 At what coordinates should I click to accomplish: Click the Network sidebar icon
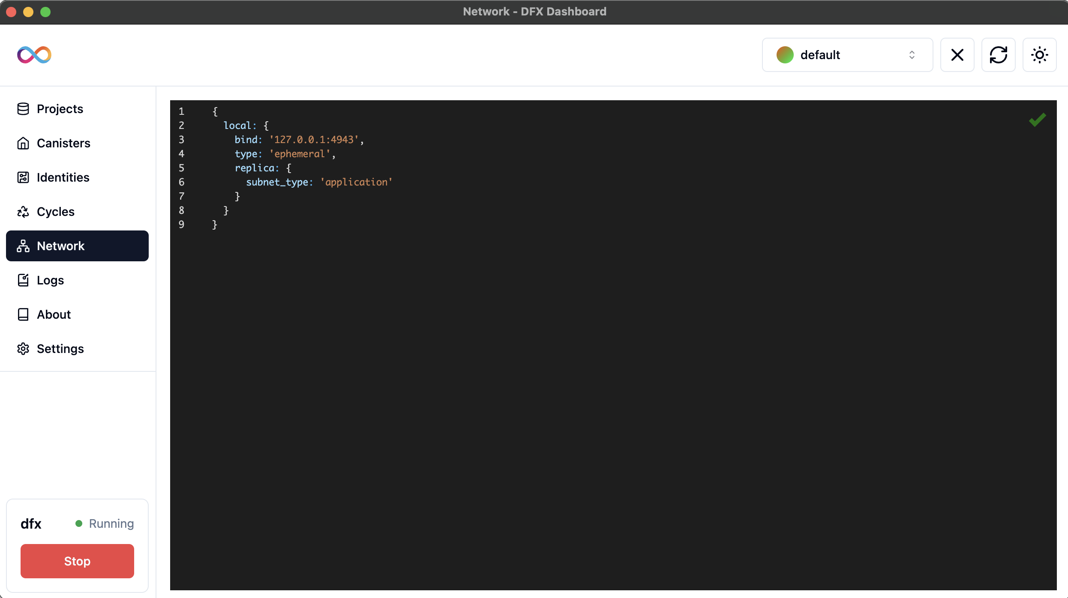pos(24,245)
